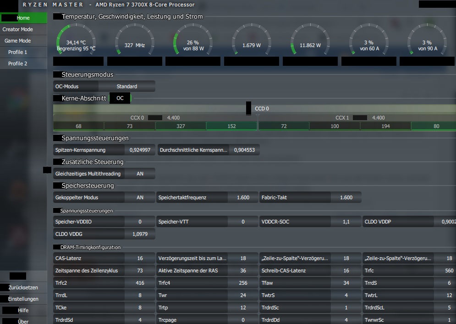
Task: Select the core bar showing 327
Action: pos(181,126)
